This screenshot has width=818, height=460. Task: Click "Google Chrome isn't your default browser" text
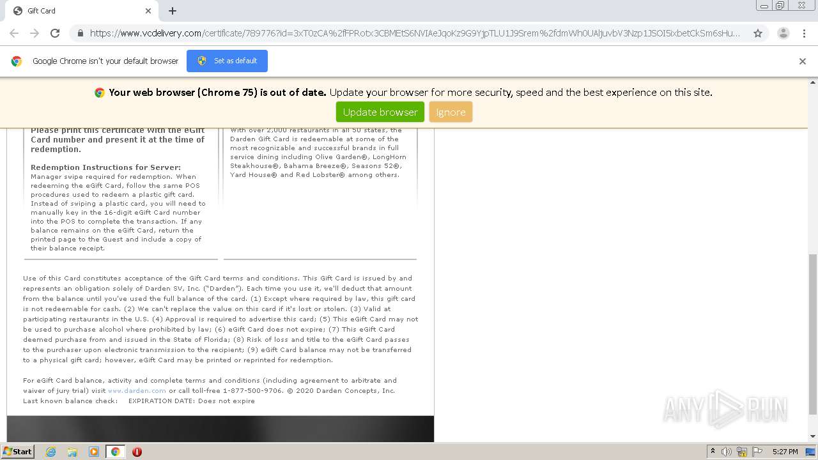coord(105,61)
